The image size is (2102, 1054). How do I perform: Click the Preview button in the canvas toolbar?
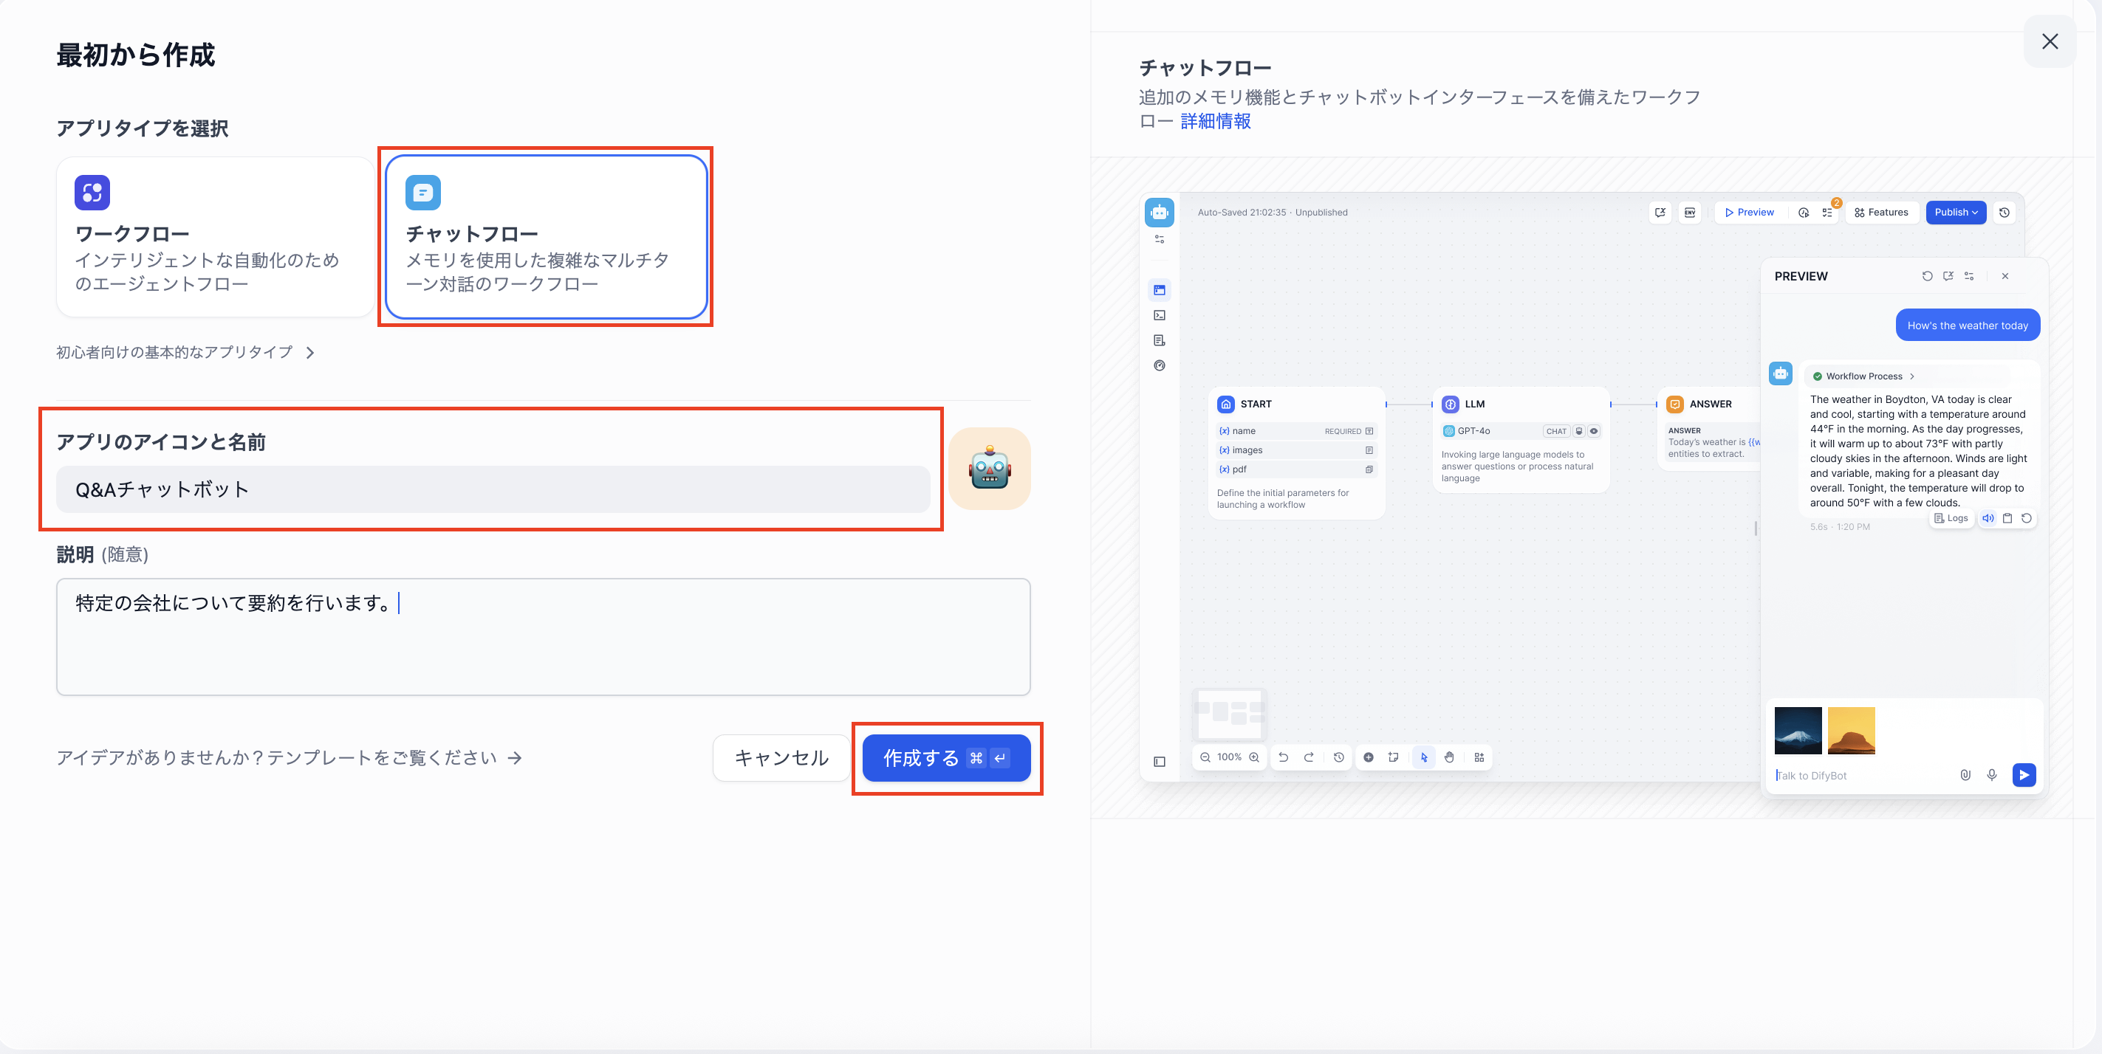pyautogui.click(x=1750, y=212)
